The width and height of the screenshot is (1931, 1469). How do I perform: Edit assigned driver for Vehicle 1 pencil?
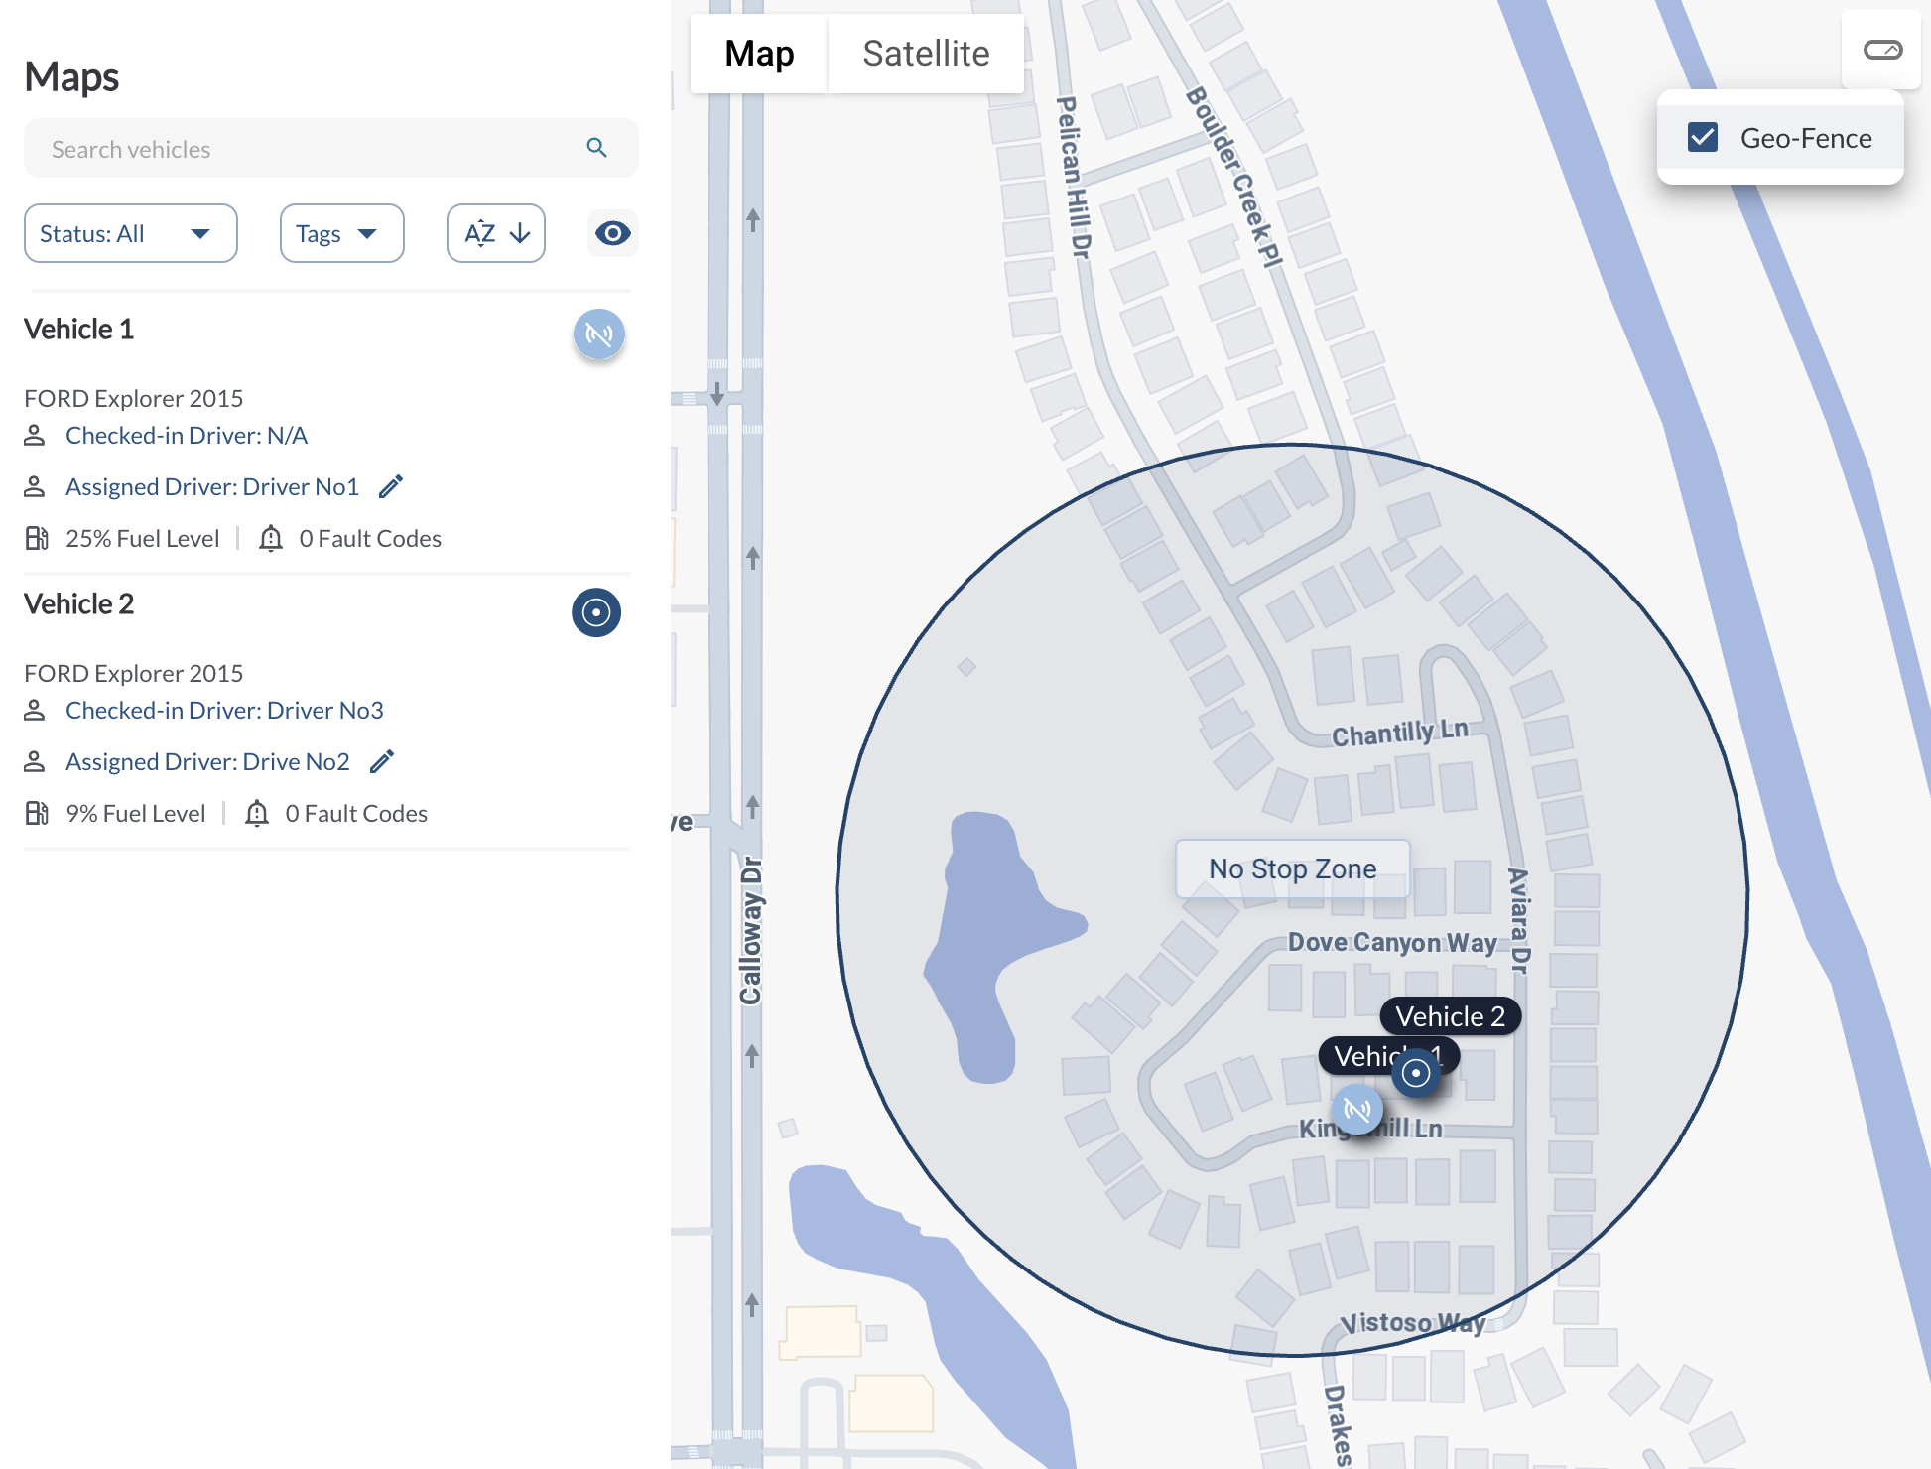pos(391,486)
